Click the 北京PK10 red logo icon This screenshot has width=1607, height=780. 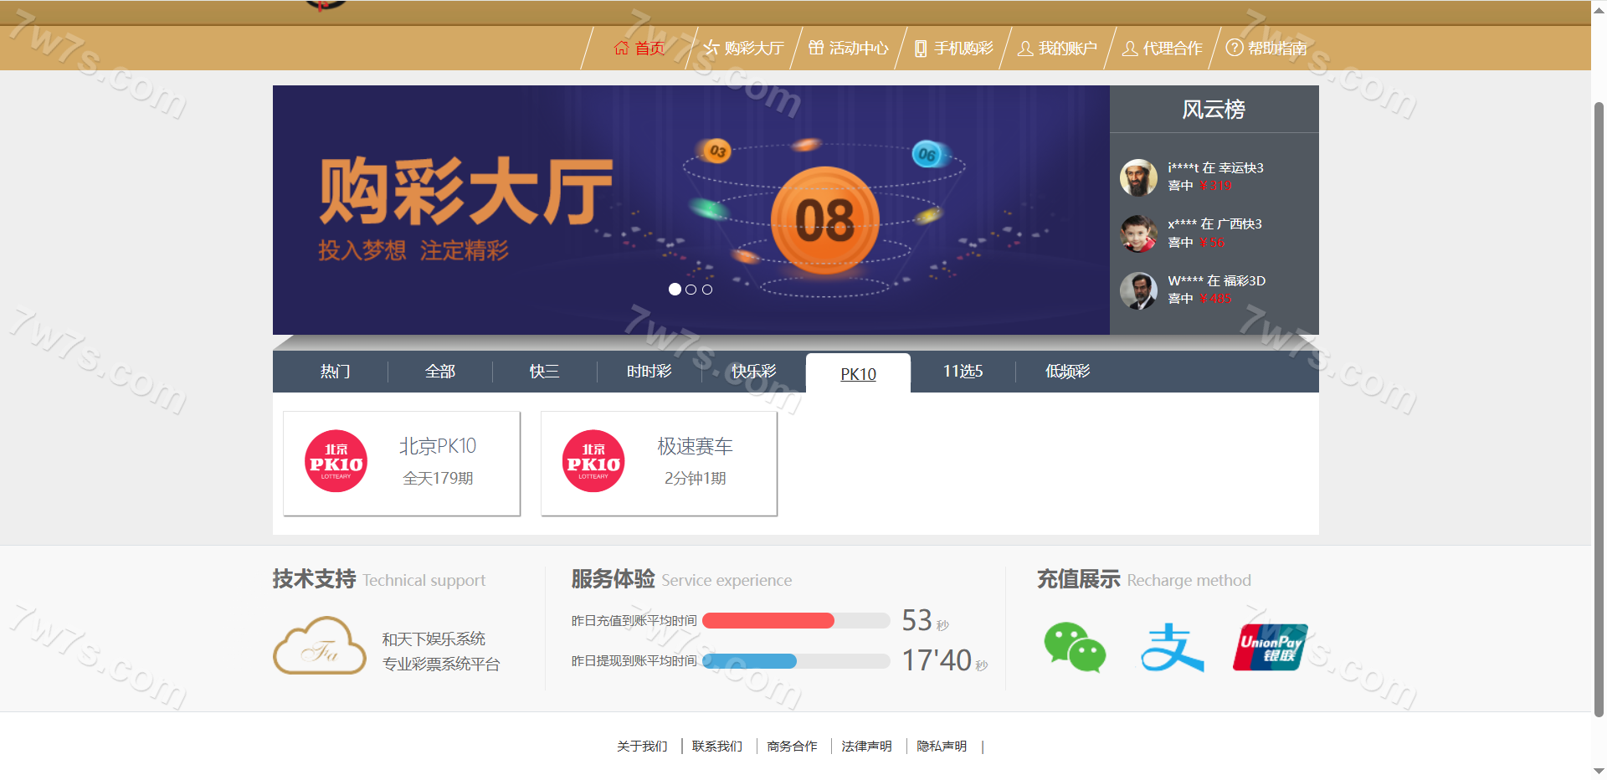point(336,461)
